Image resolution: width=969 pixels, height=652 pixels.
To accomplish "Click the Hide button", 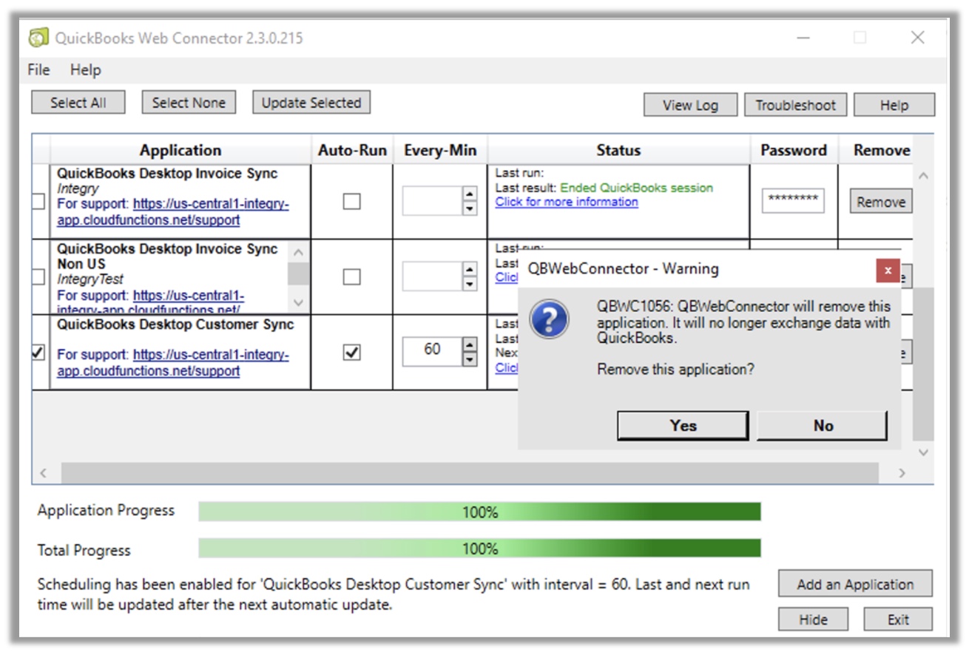I will point(813,619).
